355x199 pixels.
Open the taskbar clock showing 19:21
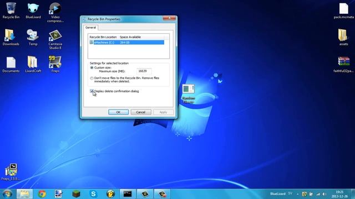[x=339, y=194]
